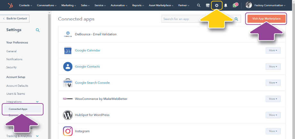Open the Asset Marketplace menu
The height and width of the screenshot is (139, 295).
tap(161, 5)
